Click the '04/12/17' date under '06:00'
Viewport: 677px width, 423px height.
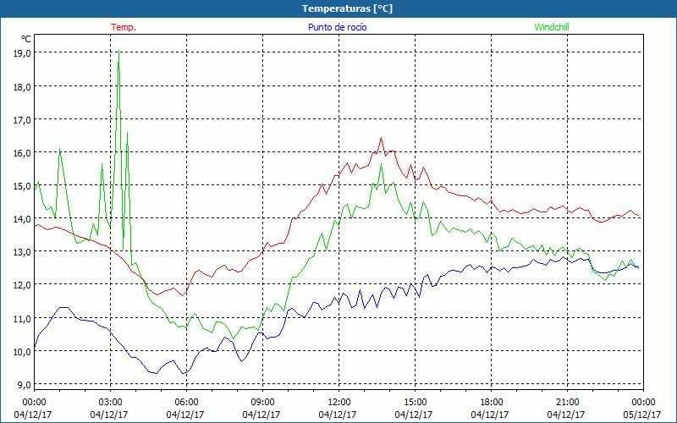[x=185, y=415]
